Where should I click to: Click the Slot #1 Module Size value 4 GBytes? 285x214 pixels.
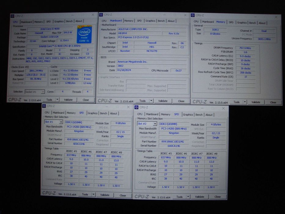pyautogui.click(x=121, y=123)
